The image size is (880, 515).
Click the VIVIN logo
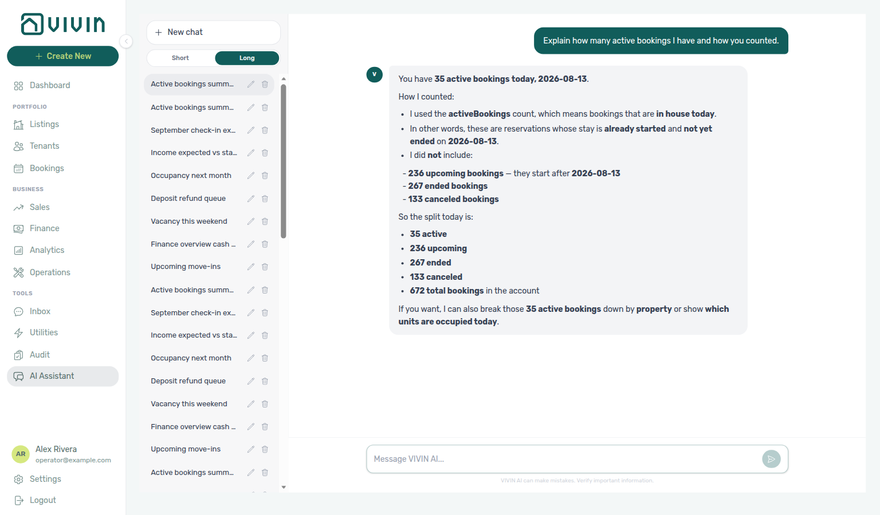(x=63, y=24)
